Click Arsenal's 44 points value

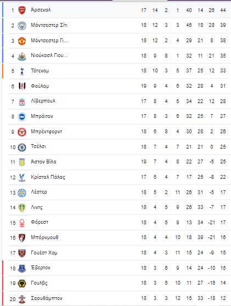click(x=223, y=10)
